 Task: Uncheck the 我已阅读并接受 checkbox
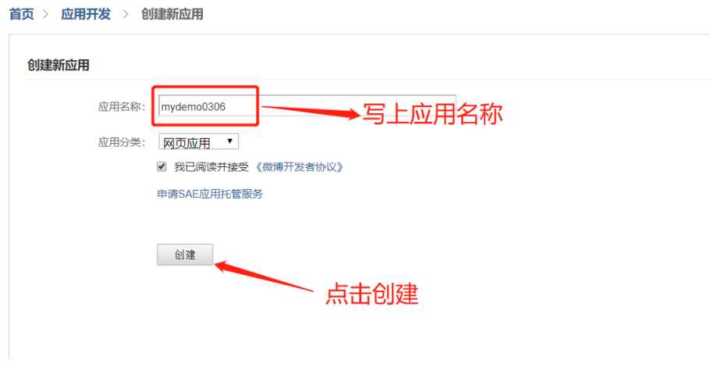[162, 166]
